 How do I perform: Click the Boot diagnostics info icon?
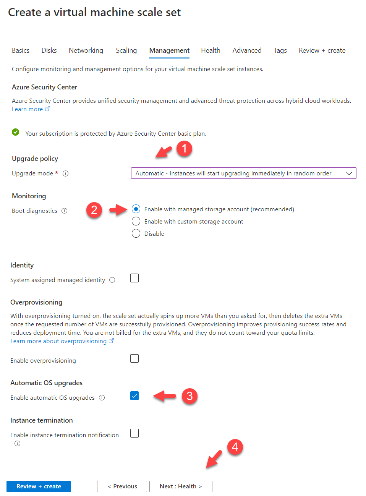65,211
